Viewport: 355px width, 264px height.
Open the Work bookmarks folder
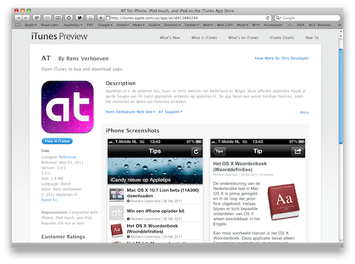[x=242, y=25]
